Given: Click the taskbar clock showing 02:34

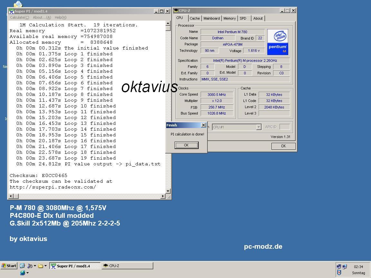Looking at the screenshot, I should tap(358, 267).
